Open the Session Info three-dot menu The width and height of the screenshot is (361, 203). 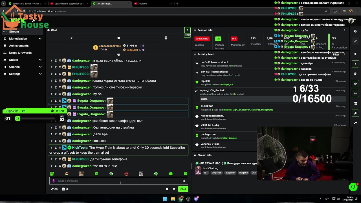click(x=345, y=30)
